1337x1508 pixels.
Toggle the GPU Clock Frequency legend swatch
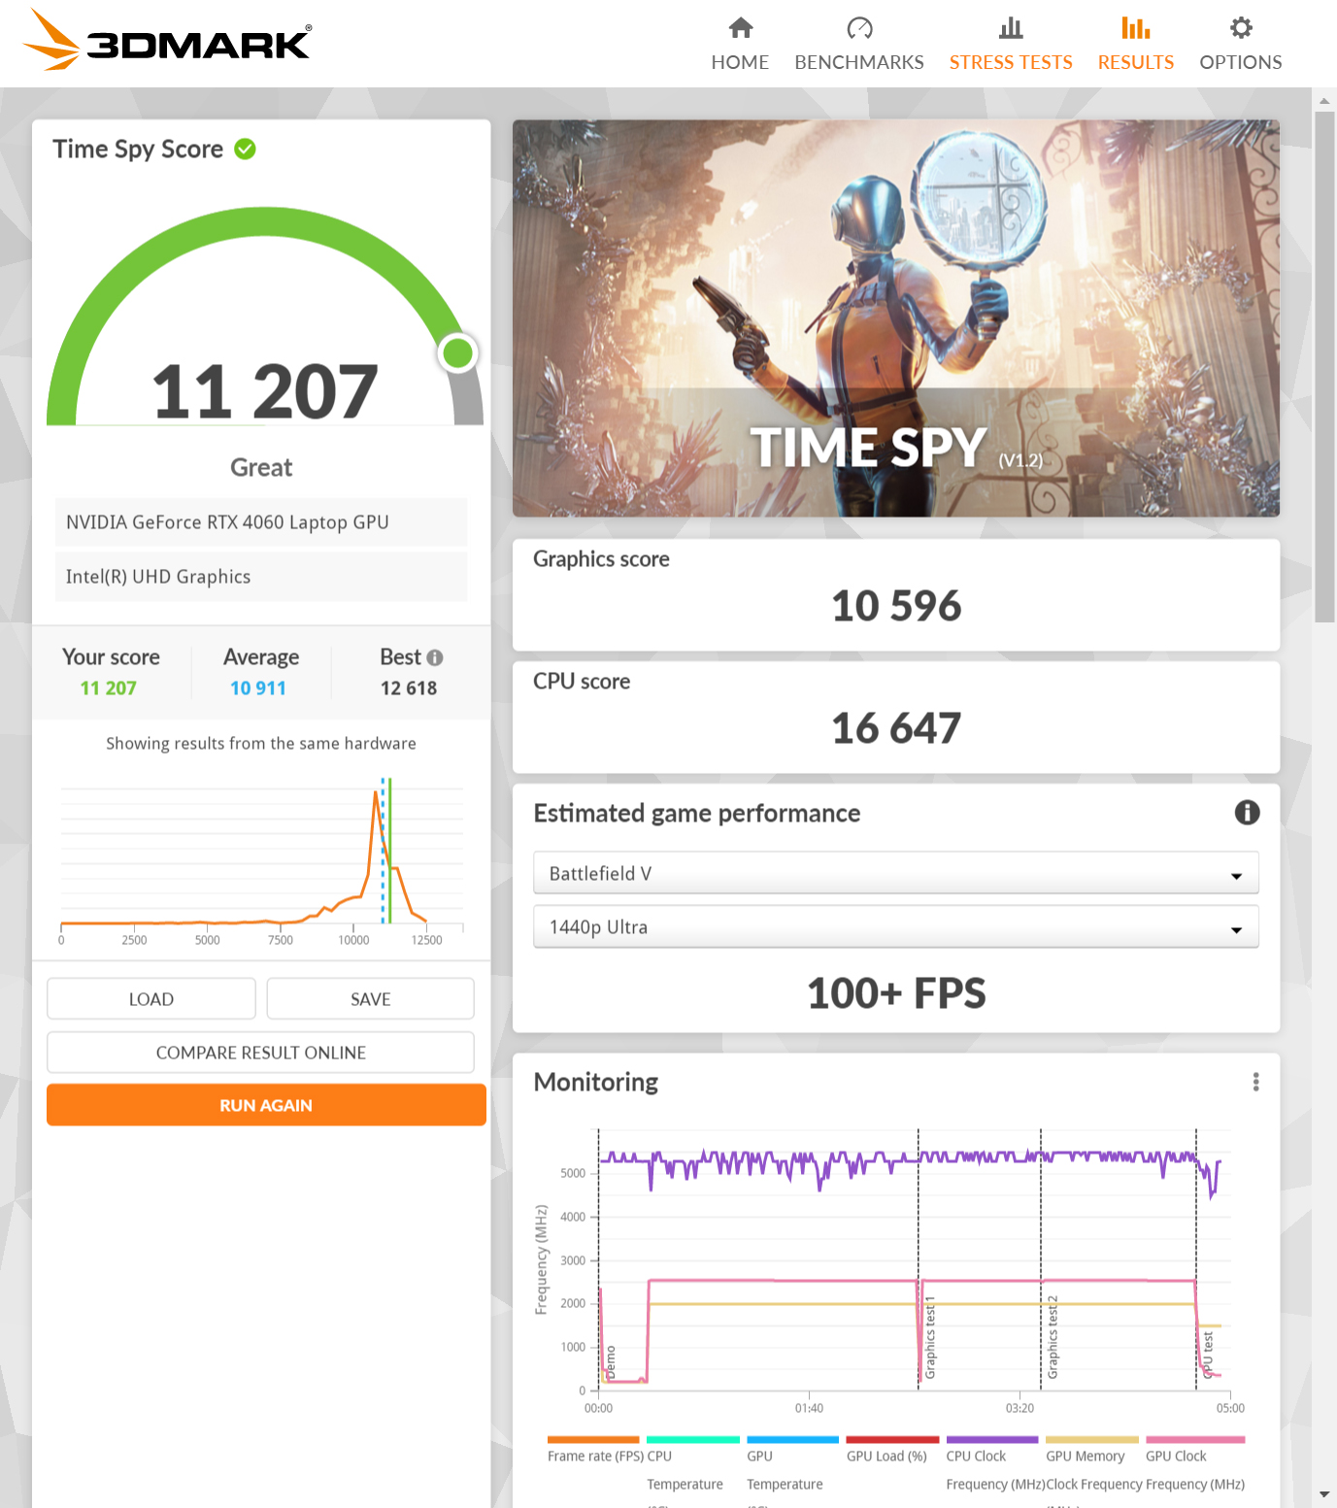pos(1195,1439)
